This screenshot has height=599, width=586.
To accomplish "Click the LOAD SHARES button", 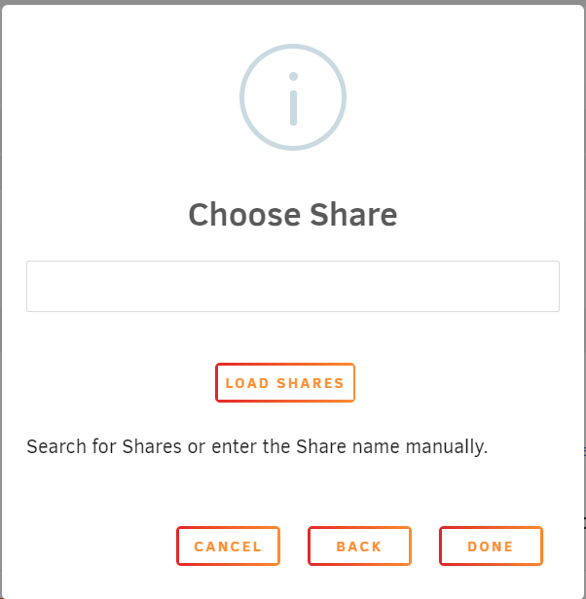I will (x=285, y=383).
